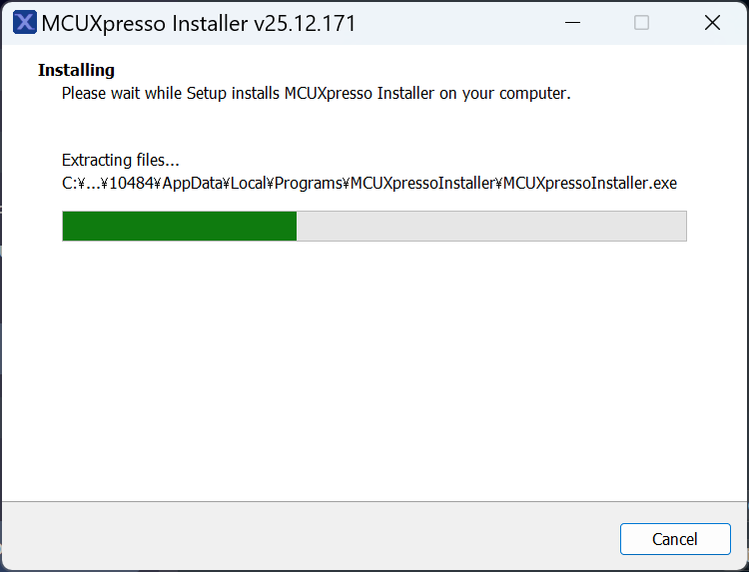The width and height of the screenshot is (749, 572).
Task: Click the "C:" drive prefix of the path
Action: pos(68,183)
